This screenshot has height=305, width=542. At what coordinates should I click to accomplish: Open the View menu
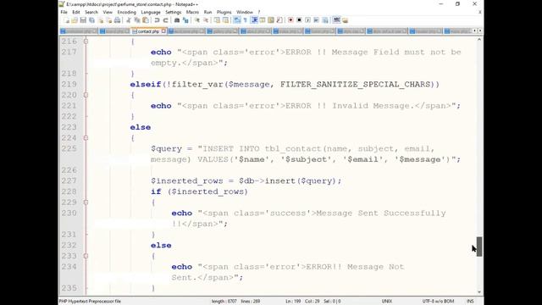(108, 12)
